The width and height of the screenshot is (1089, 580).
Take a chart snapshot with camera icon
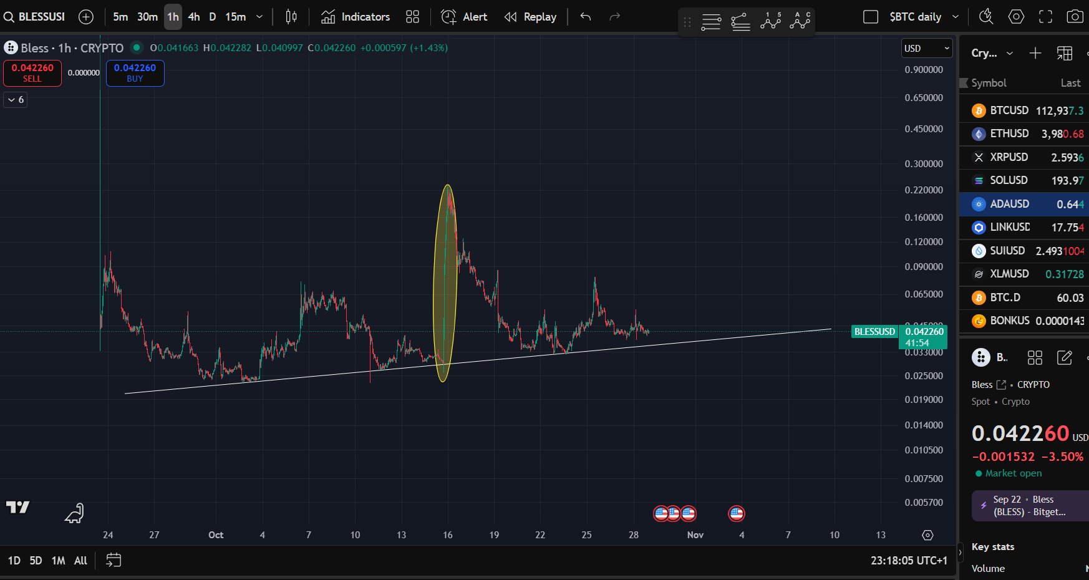pos(1075,17)
